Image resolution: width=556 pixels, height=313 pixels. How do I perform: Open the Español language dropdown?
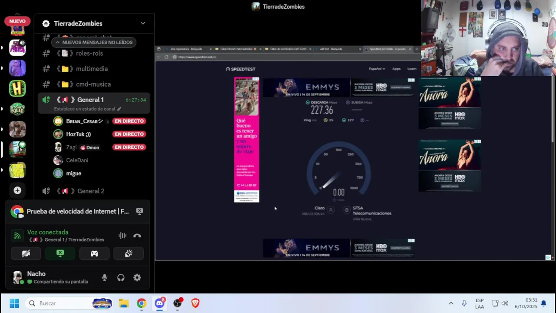click(377, 69)
